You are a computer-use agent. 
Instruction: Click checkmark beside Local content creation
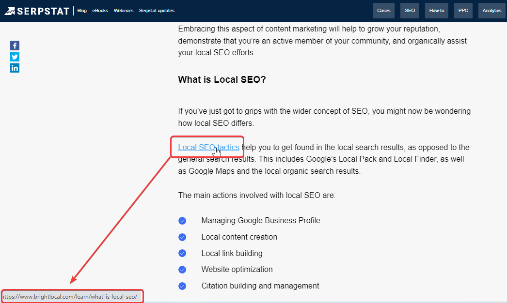(x=182, y=237)
